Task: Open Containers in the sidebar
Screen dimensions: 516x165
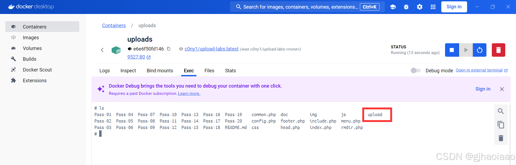Action: [42, 27]
